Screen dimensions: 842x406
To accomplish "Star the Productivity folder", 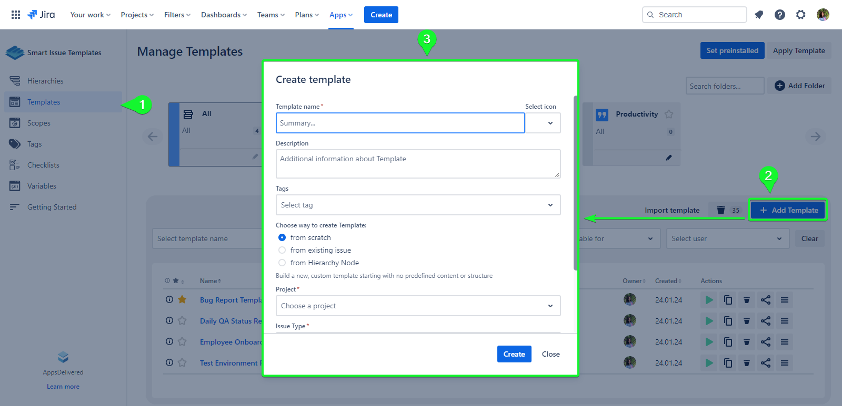I will [x=669, y=114].
